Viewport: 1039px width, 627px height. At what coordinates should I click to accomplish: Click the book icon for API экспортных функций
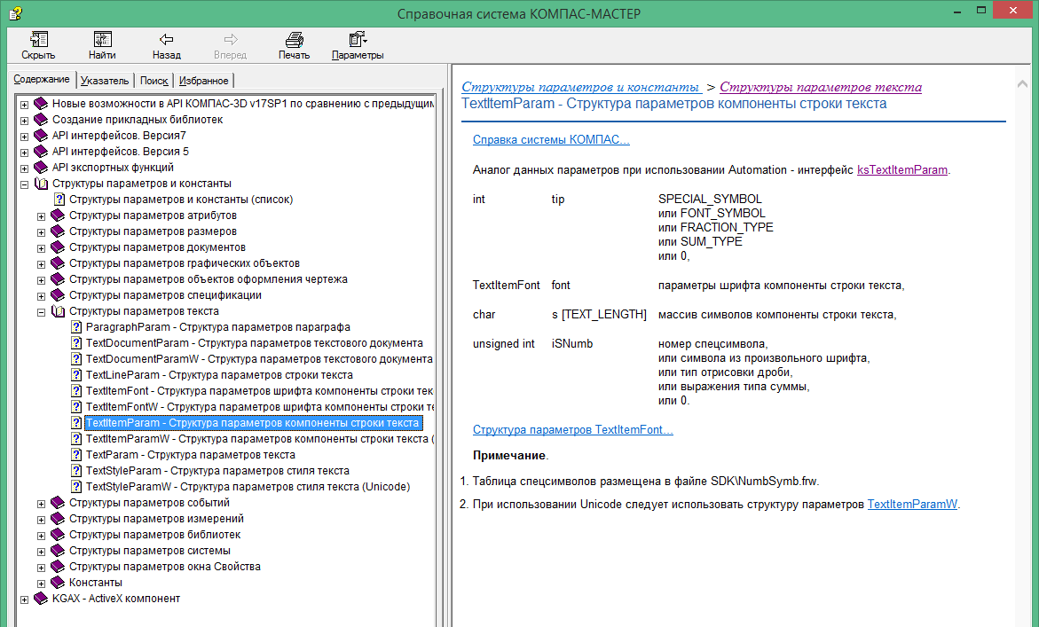point(41,168)
